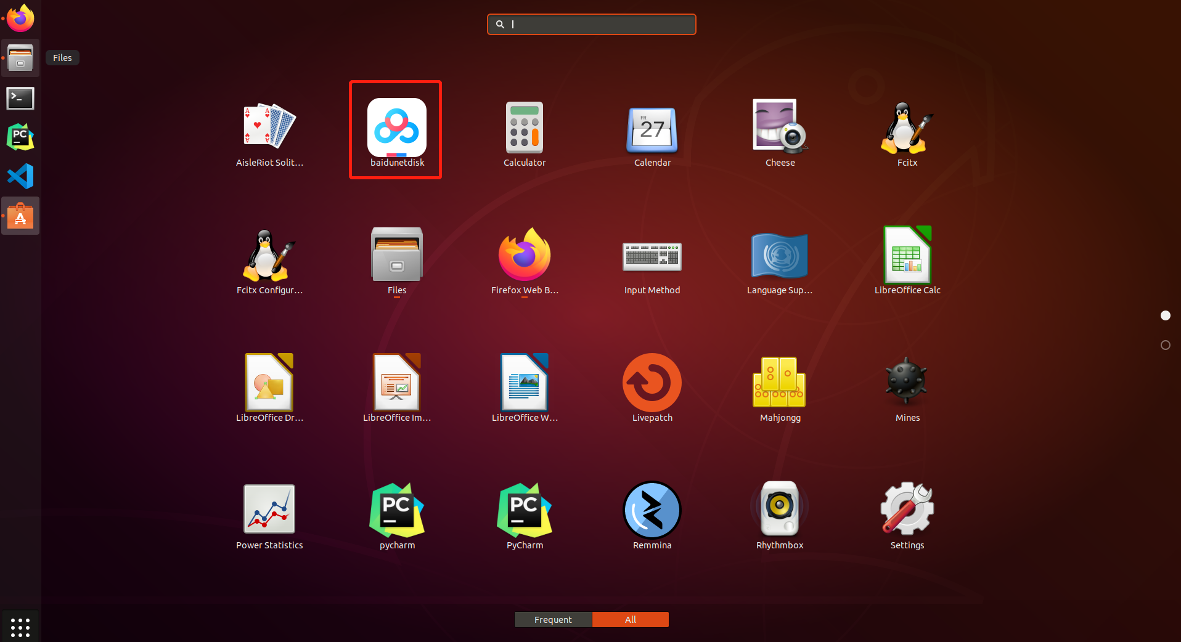Switch to the Frequent tab
Image resolution: width=1181 pixels, height=642 pixels.
point(553,619)
